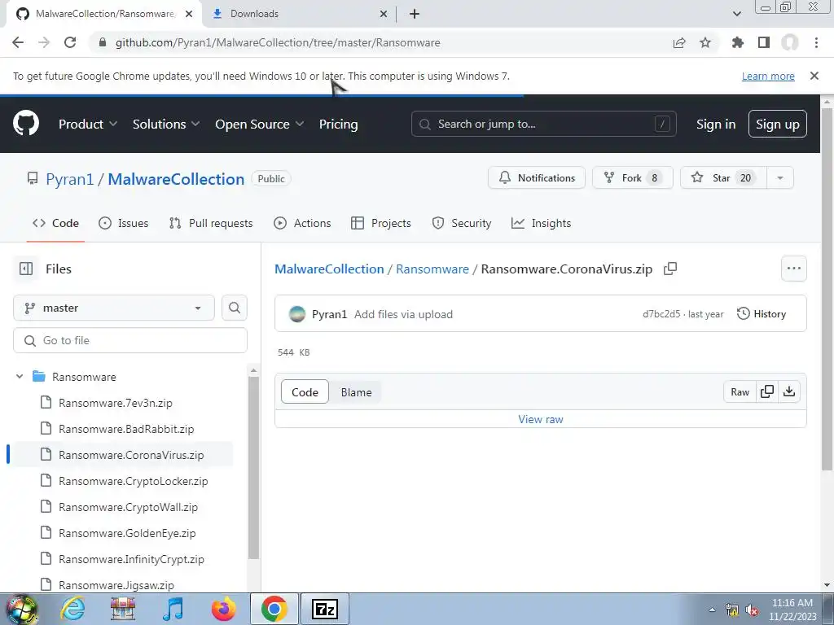Open Firefox from taskbar
The image size is (834, 625).
pyautogui.click(x=223, y=609)
